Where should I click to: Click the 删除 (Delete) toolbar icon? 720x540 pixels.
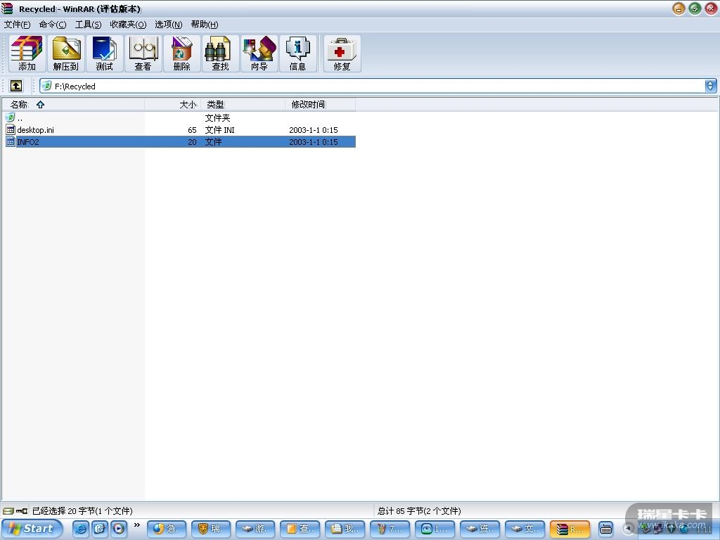[x=182, y=53]
